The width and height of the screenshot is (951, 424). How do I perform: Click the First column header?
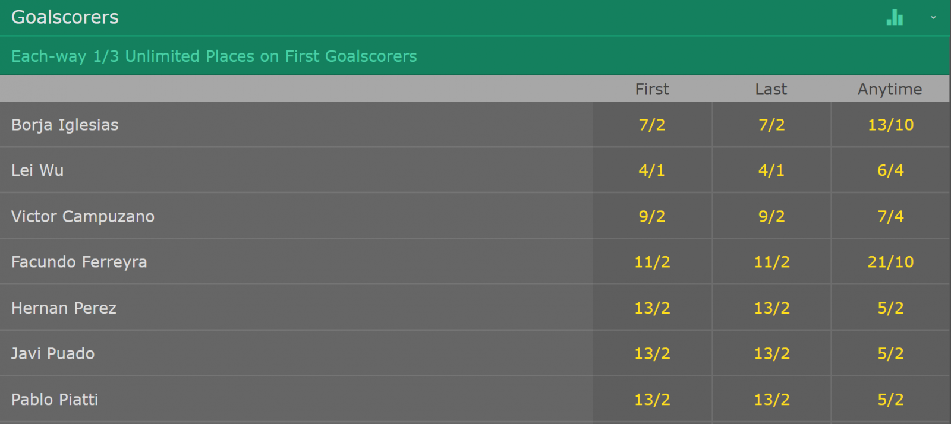tap(652, 89)
